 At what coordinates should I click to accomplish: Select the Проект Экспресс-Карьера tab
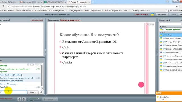tap(79, 2)
